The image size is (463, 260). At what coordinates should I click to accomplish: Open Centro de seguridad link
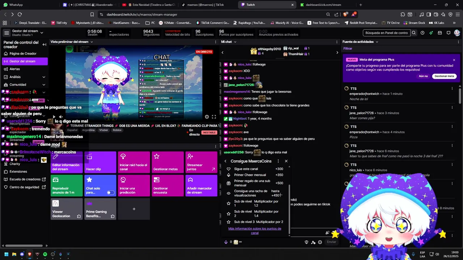coord(25,187)
